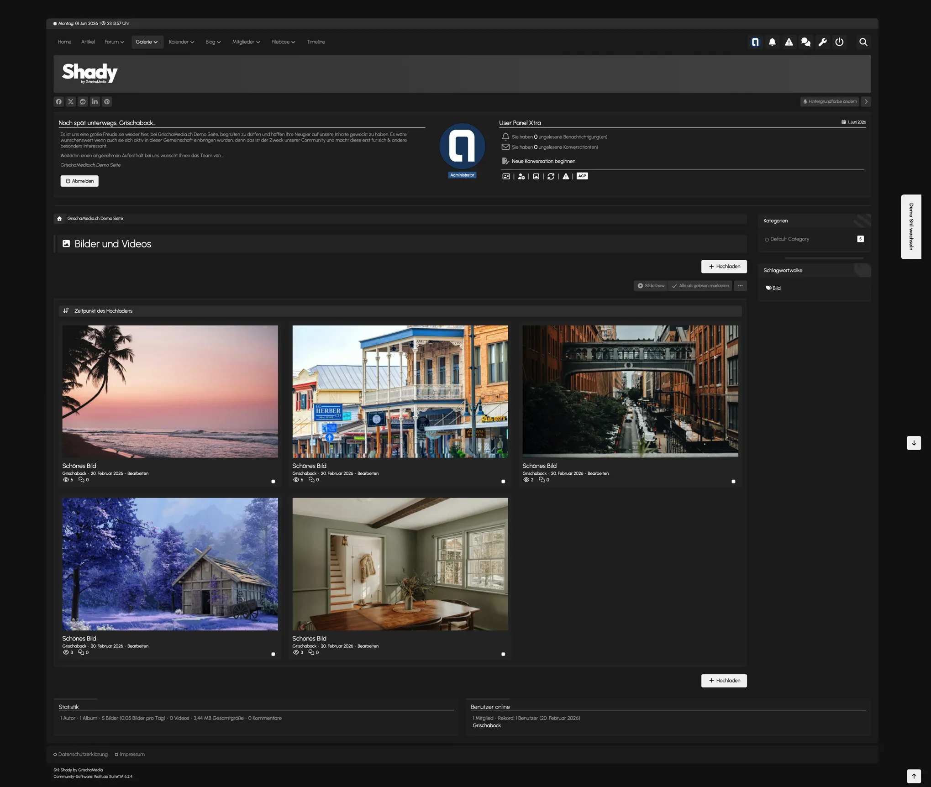The image size is (931, 787).
Task: Mark the purple forest cabin image checkbox
Action: pyautogui.click(x=273, y=654)
